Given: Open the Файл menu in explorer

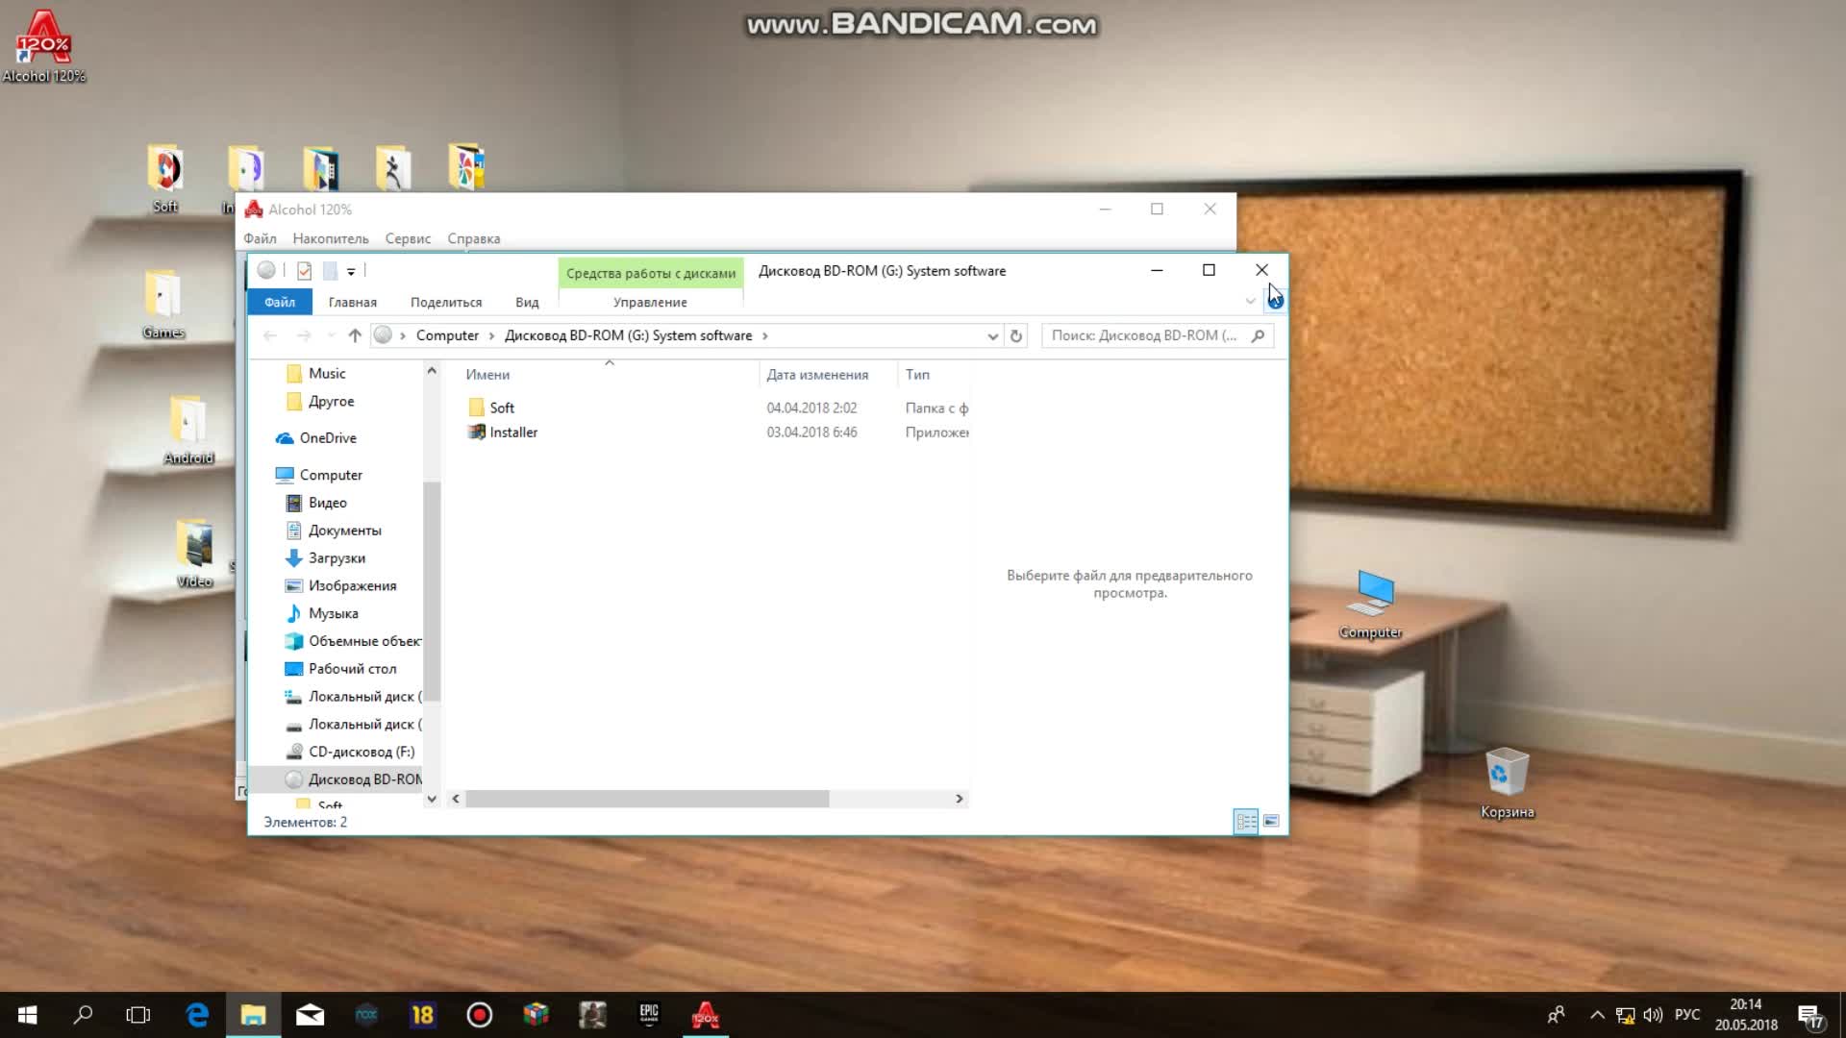Looking at the screenshot, I should [279, 302].
